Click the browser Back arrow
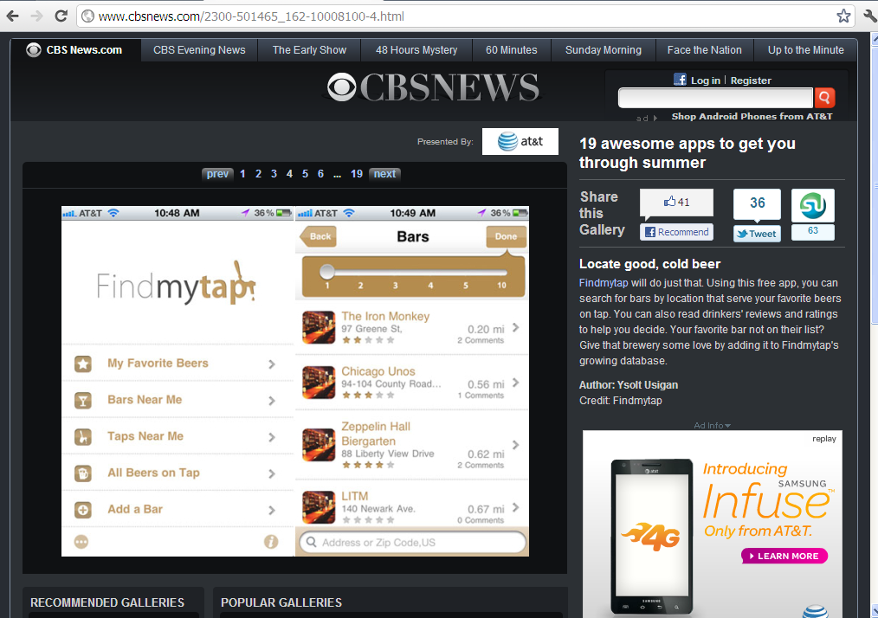 point(12,16)
